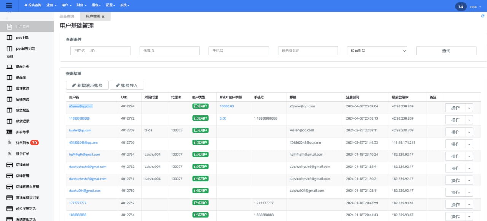This screenshot has width=487, height=221.
Task: Click the 新增演示账号 button
Action: click(87, 85)
